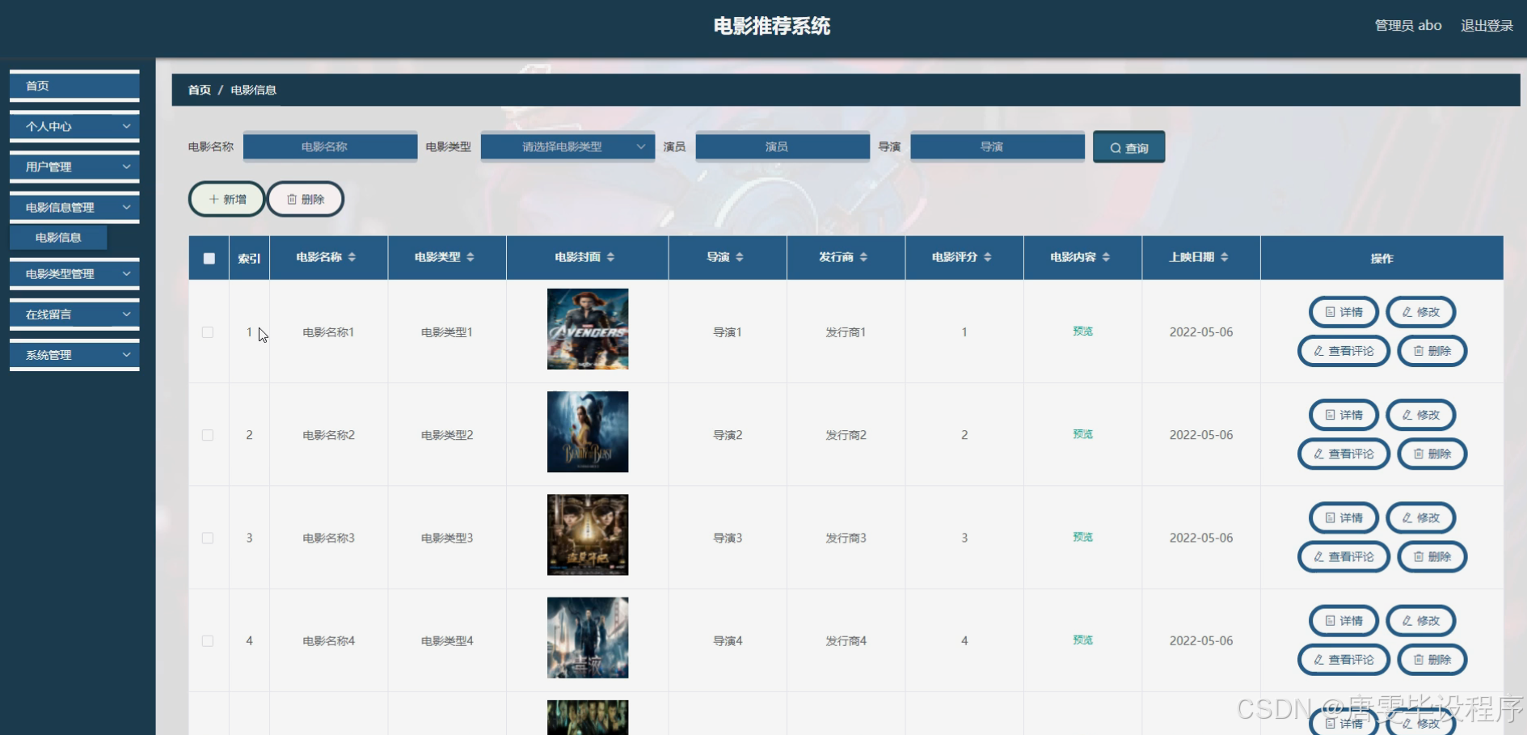Image resolution: width=1527 pixels, height=735 pixels.
Task: Click 修改 for 电影名称3 row
Action: tap(1421, 517)
